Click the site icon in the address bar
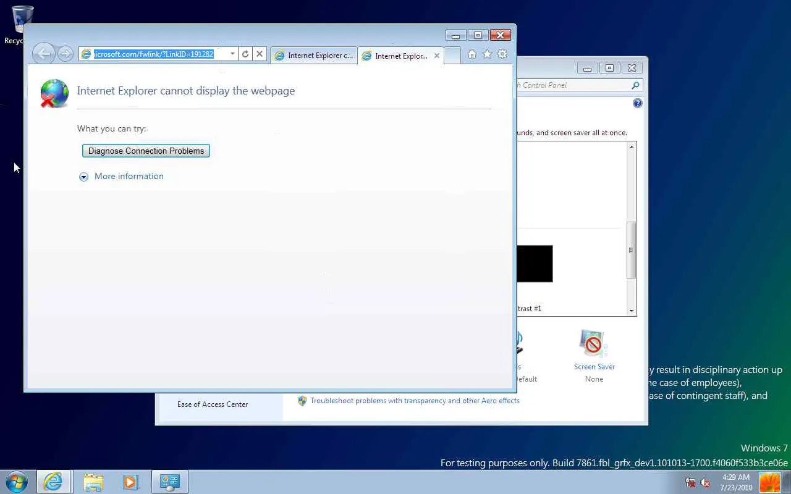791x494 pixels. pos(87,54)
